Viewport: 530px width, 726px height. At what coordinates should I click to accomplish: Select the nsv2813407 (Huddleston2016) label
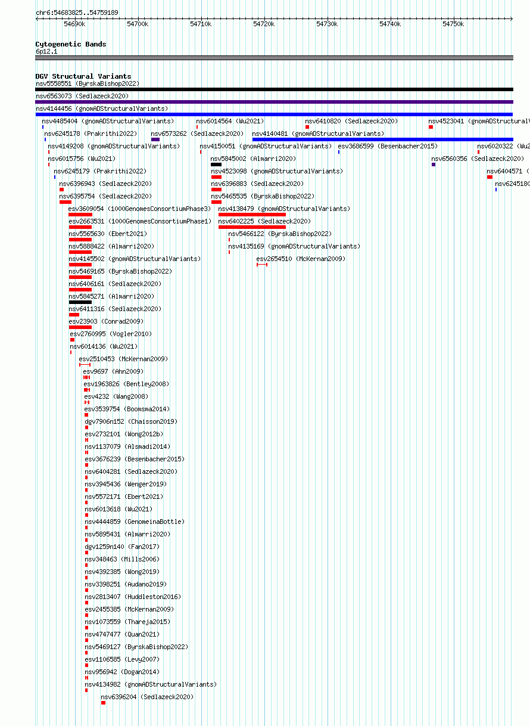pos(133,597)
